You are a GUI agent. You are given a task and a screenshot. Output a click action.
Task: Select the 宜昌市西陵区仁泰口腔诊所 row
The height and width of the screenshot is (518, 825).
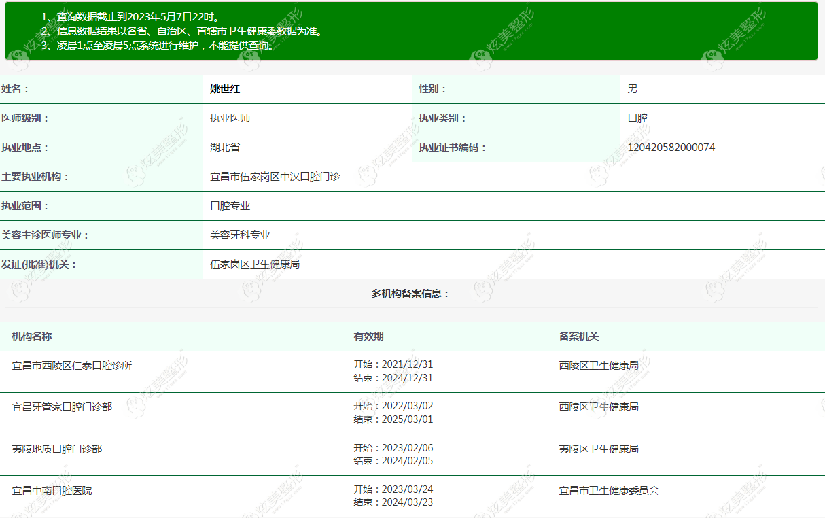[x=412, y=372]
